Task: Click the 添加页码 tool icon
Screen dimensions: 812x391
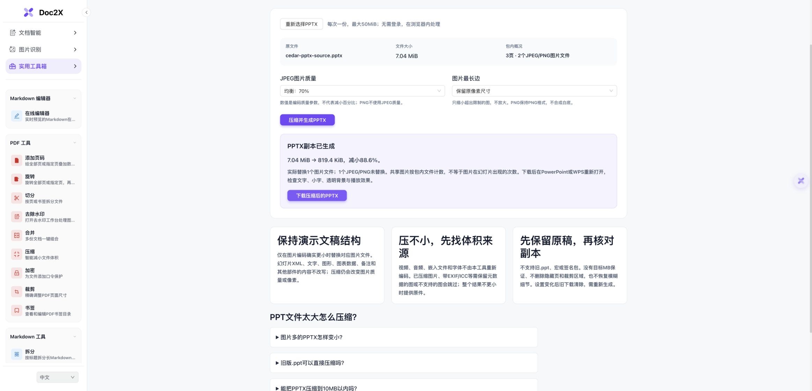Action: tap(16, 161)
